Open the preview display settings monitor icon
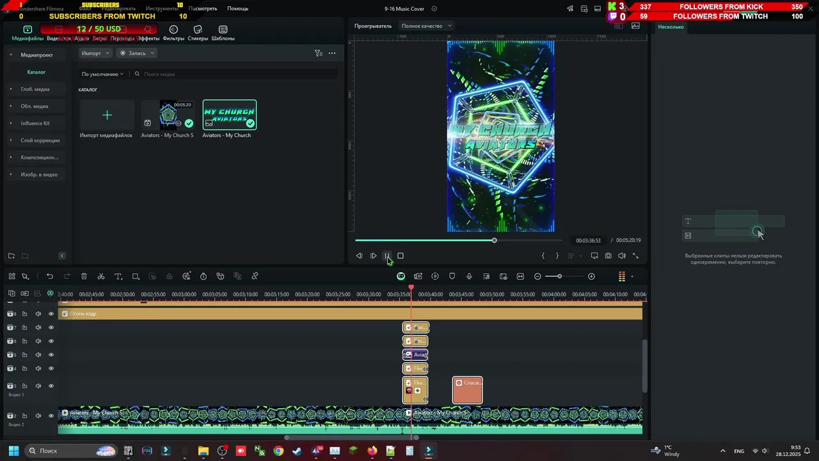The height and width of the screenshot is (461, 819). coord(594,256)
